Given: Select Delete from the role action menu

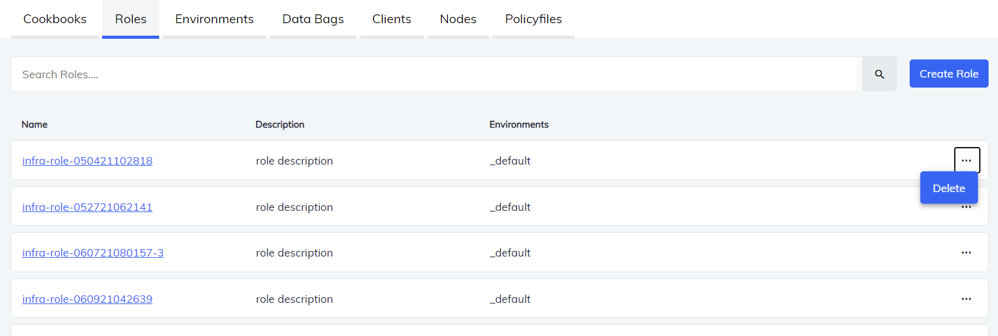Looking at the screenshot, I should pos(949,188).
